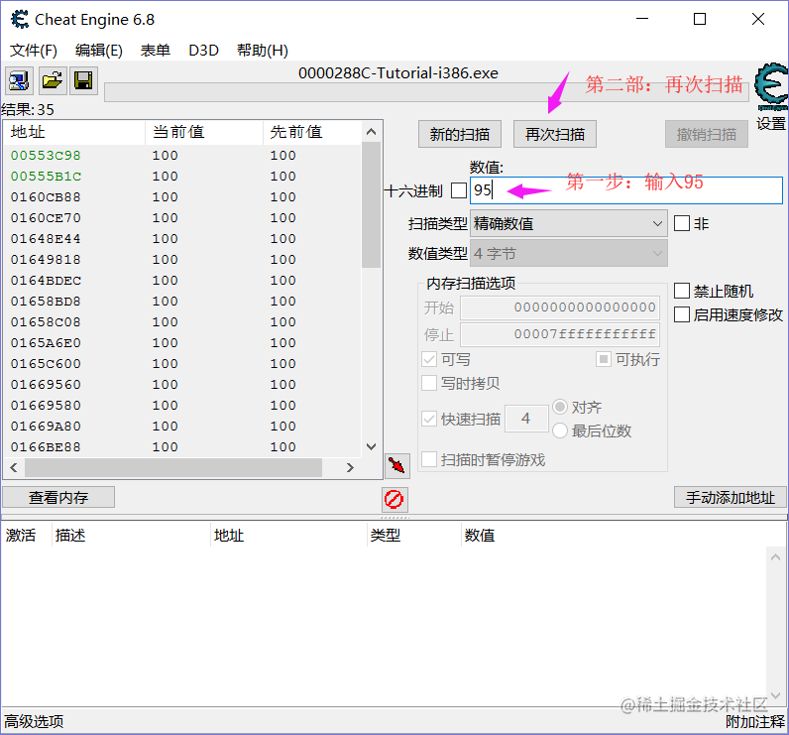
Task: Click the 描述 column header
Action: (x=131, y=536)
